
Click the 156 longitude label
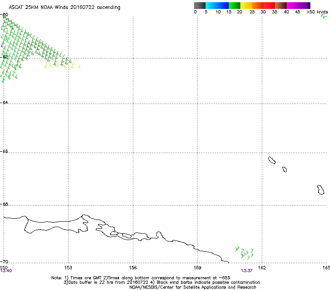tap(133, 268)
